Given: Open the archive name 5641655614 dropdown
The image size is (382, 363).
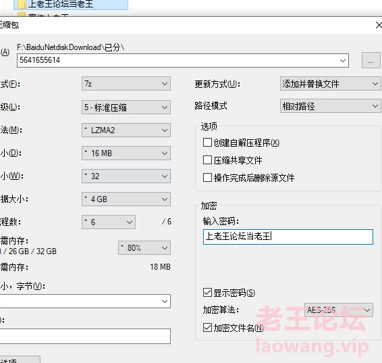Looking at the screenshot, I should point(183,61).
